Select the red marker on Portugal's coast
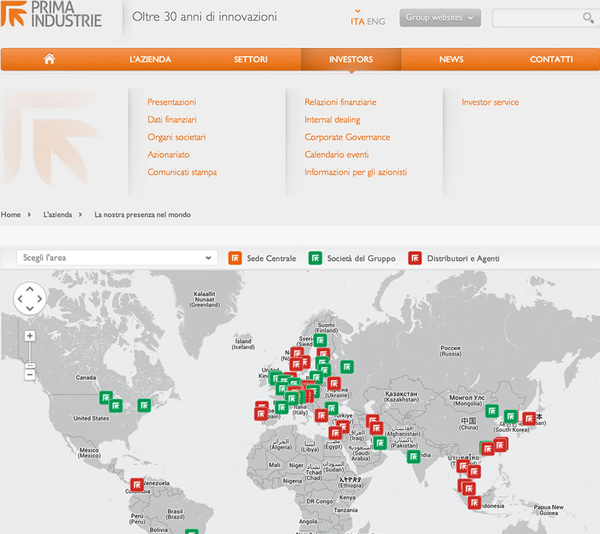The image size is (600, 534). pos(261,414)
